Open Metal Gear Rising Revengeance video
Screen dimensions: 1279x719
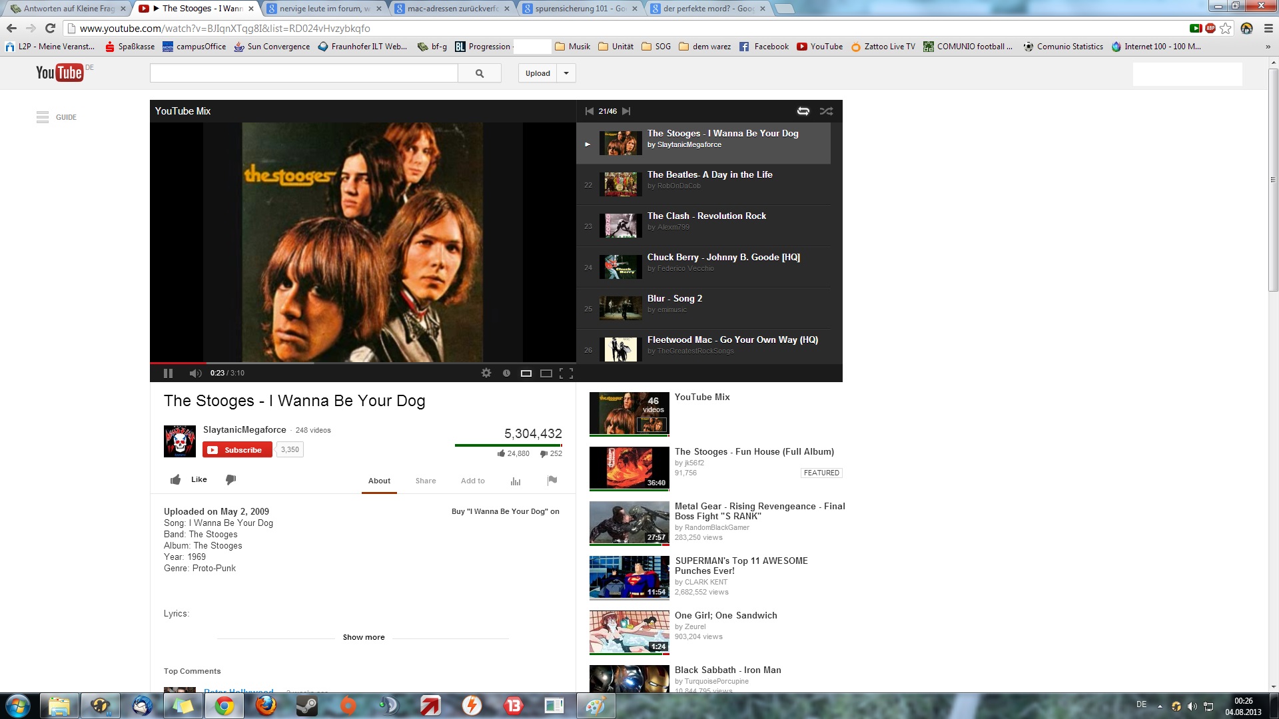759,511
